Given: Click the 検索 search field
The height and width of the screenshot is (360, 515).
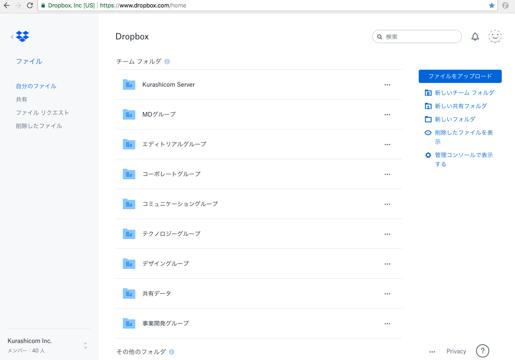Looking at the screenshot, I should [417, 36].
